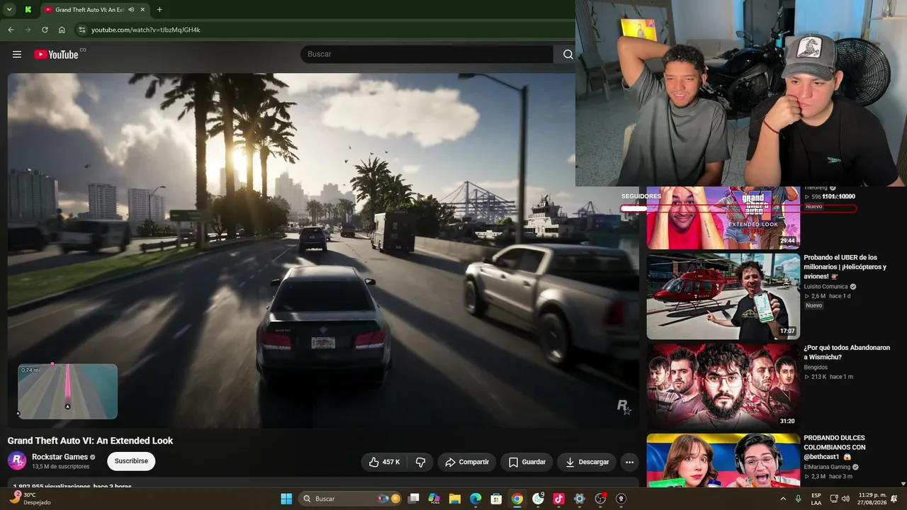
Task: Open the notifications bell in system tray
Action: pos(894,499)
